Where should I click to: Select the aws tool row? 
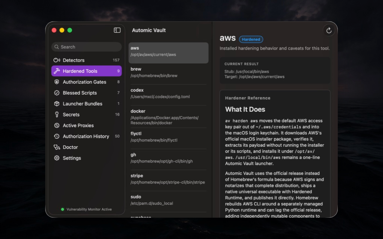168,53
